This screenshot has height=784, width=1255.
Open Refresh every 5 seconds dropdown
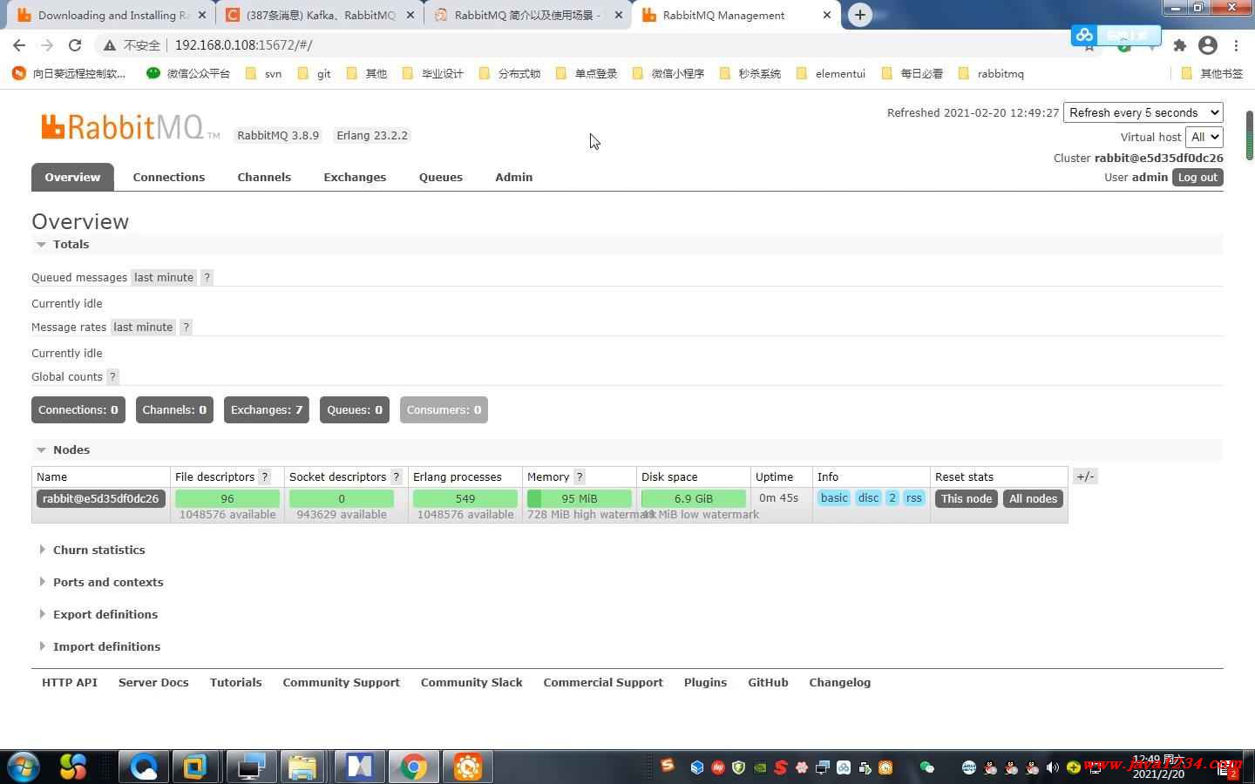pos(1143,113)
